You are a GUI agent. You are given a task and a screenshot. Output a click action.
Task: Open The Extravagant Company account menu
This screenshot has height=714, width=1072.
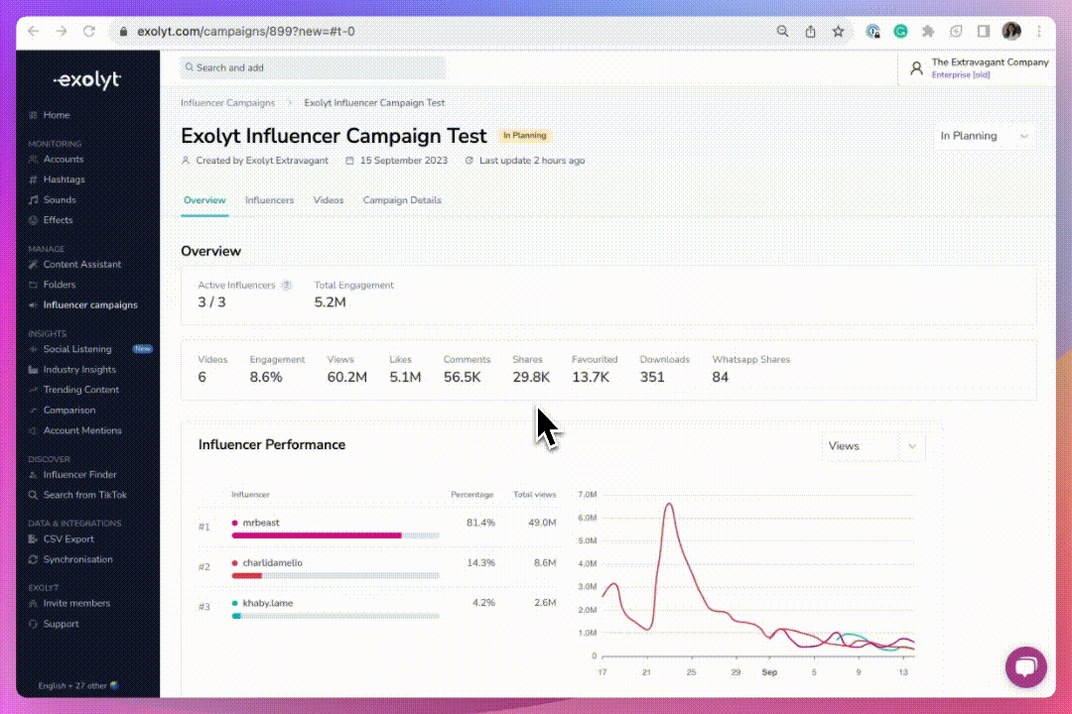[x=979, y=67]
